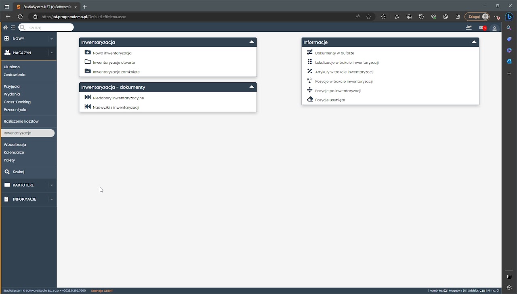The width and height of the screenshot is (517, 294).
Task: Open Pozycje po inwentaryzacji link
Action: (338, 90)
